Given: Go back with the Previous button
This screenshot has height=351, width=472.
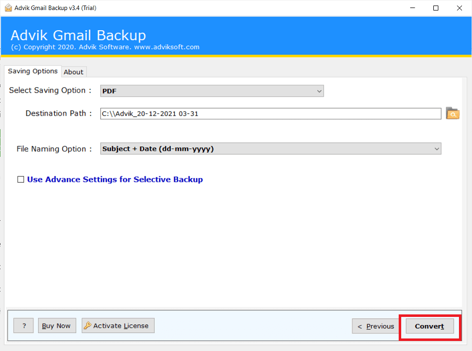Looking at the screenshot, I should [x=376, y=326].
